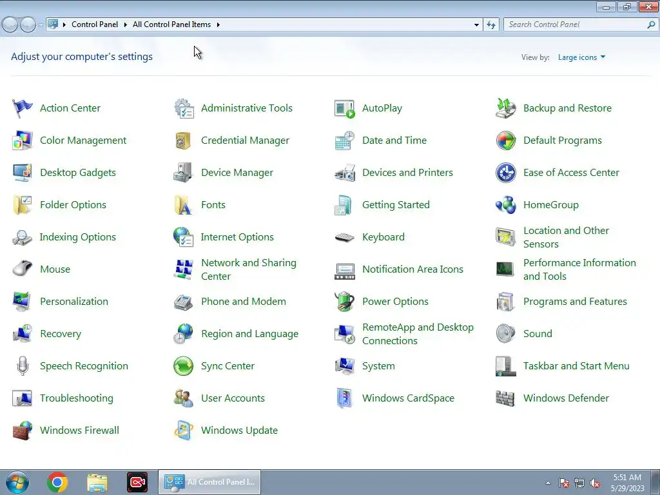The height and width of the screenshot is (495, 660).
Task: Click the Forward navigation button
Action: [x=28, y=25]
